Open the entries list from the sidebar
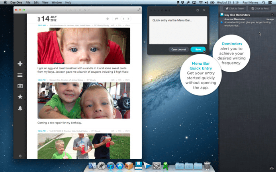276x172 pixels. point(20,75)
